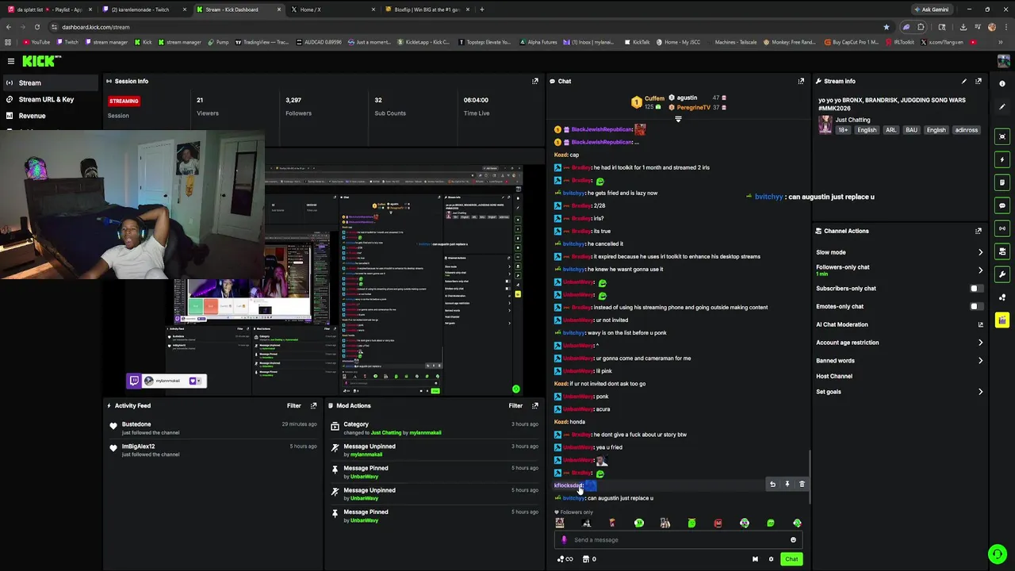
Task: Click the broadcast signal icon in right sidebar
Action: (x=1002, y=228)
